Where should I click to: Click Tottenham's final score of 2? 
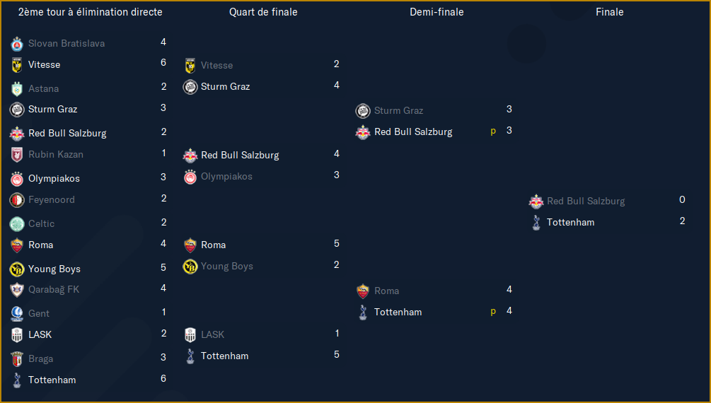click(x=682, y=221)
